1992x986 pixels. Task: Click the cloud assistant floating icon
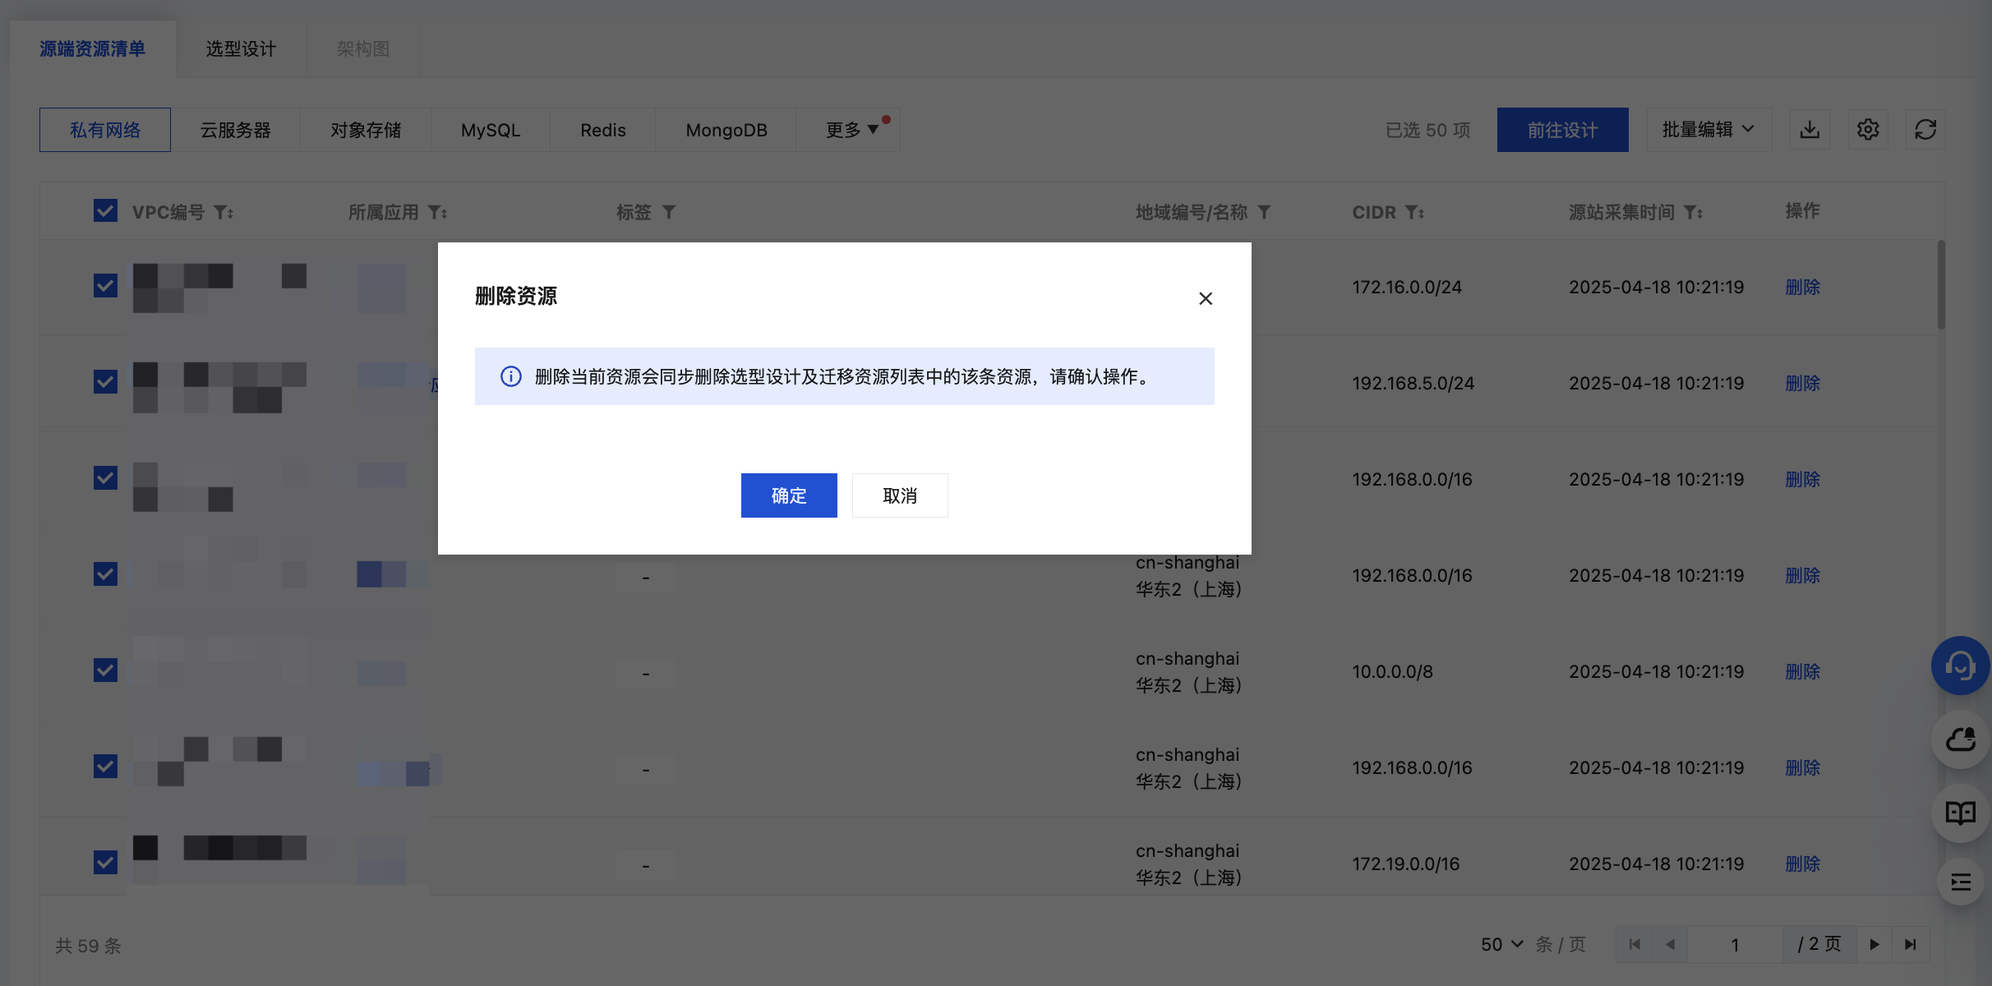1960,739
